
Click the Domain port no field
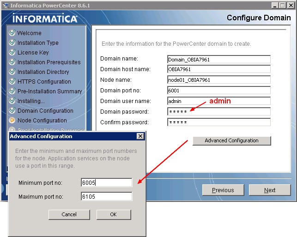click(219, 91)
